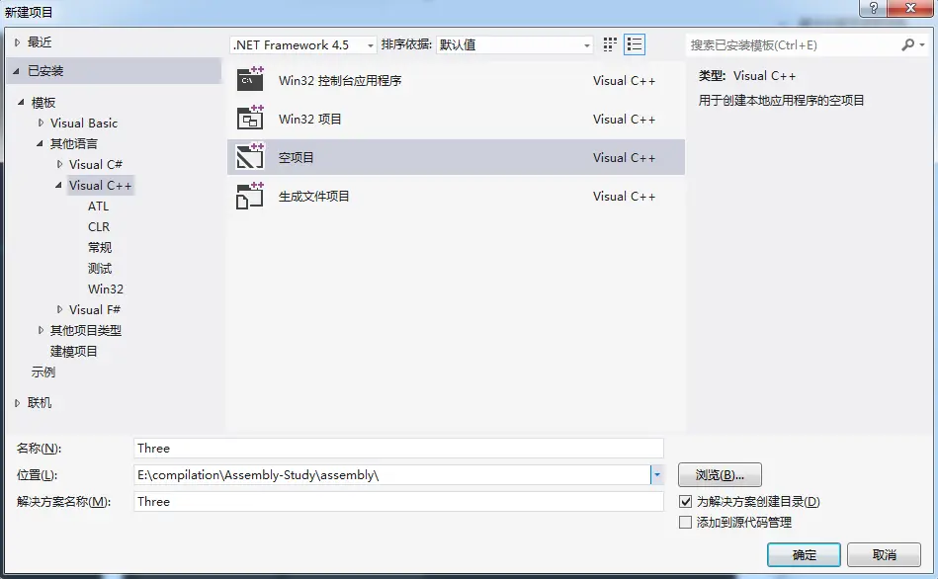
Task: Click the Win32 项目 template icon
Action: (250, 118)
